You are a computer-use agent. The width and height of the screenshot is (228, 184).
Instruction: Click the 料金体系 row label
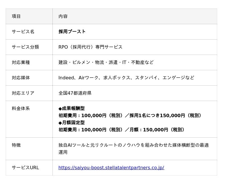[x=21, y=108]
